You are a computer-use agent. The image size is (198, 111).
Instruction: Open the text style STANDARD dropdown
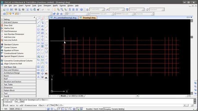coord(103,10)
